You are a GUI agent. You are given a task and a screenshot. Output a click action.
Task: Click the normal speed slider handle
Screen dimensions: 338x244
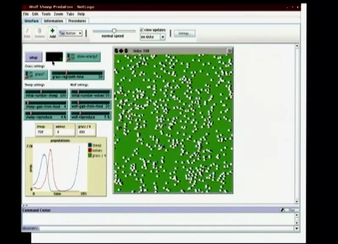click(114, 30)
